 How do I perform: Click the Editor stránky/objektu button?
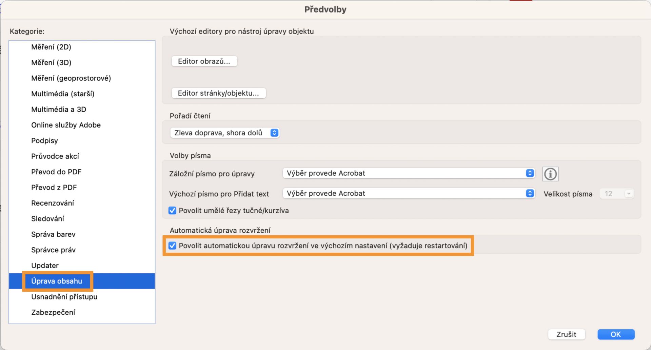click(x=218, y=93)
